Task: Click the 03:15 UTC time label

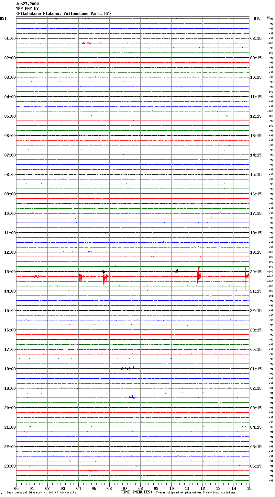Action: [256, 408]
